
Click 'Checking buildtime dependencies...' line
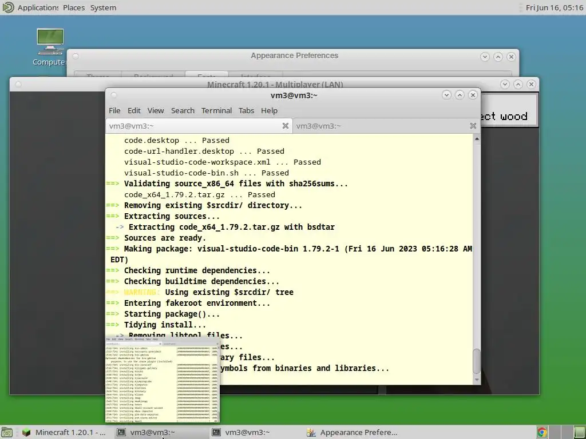(201, 281)
